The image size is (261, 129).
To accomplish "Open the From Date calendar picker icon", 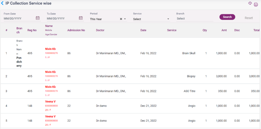I will pyautogui.click(x=38, y=18).
